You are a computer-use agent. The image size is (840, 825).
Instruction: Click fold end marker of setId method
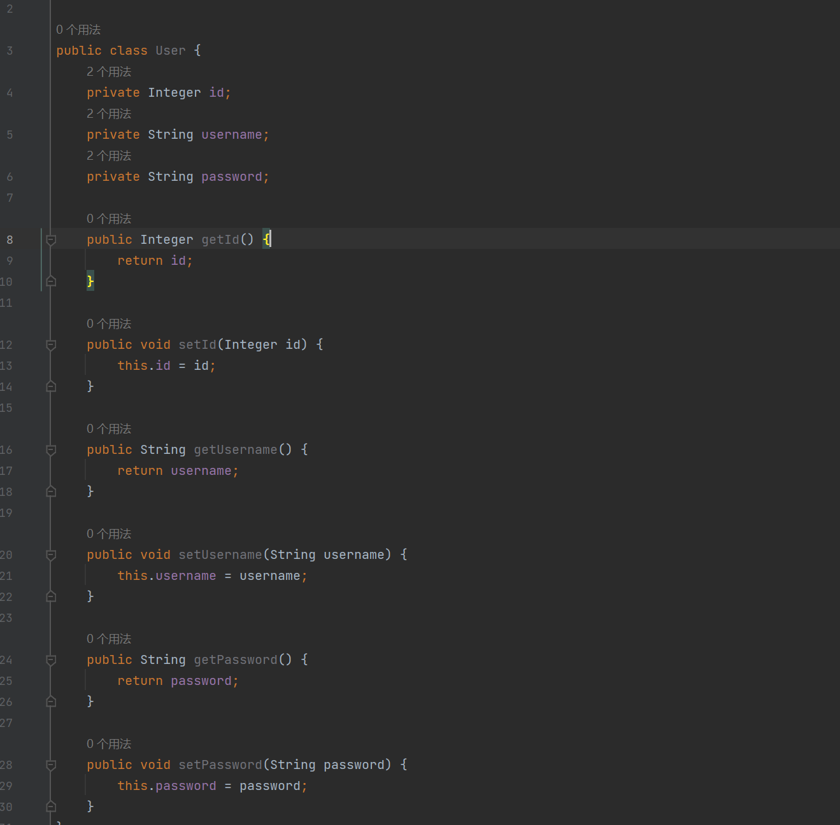pyautogui.click(x=51, y=386)
